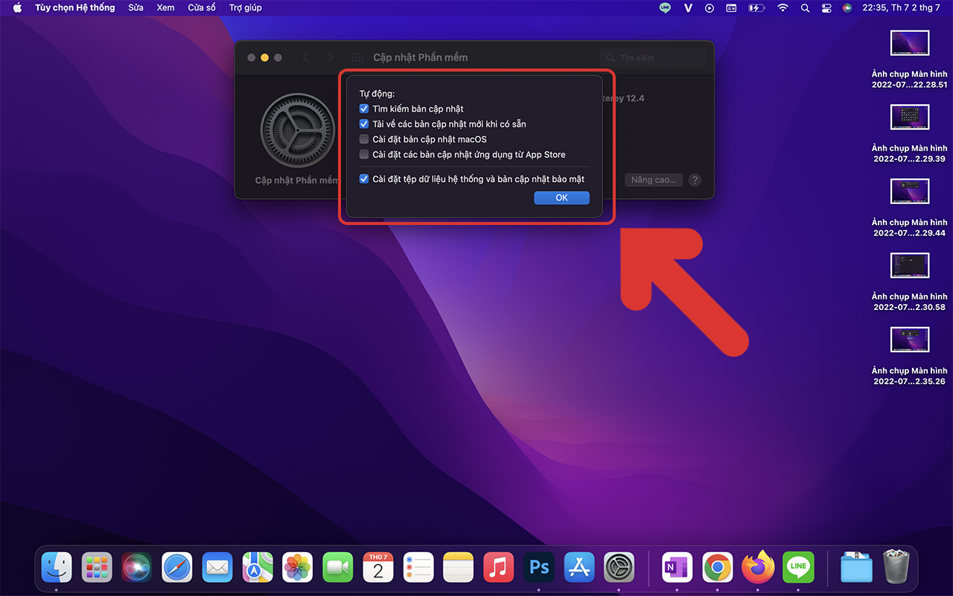
Task: Click the keyboard input icon in menu bar
Action: (731, 7)
